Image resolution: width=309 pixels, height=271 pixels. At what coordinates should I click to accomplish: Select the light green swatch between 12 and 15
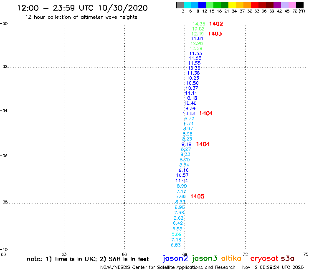[x=210, y=5]
